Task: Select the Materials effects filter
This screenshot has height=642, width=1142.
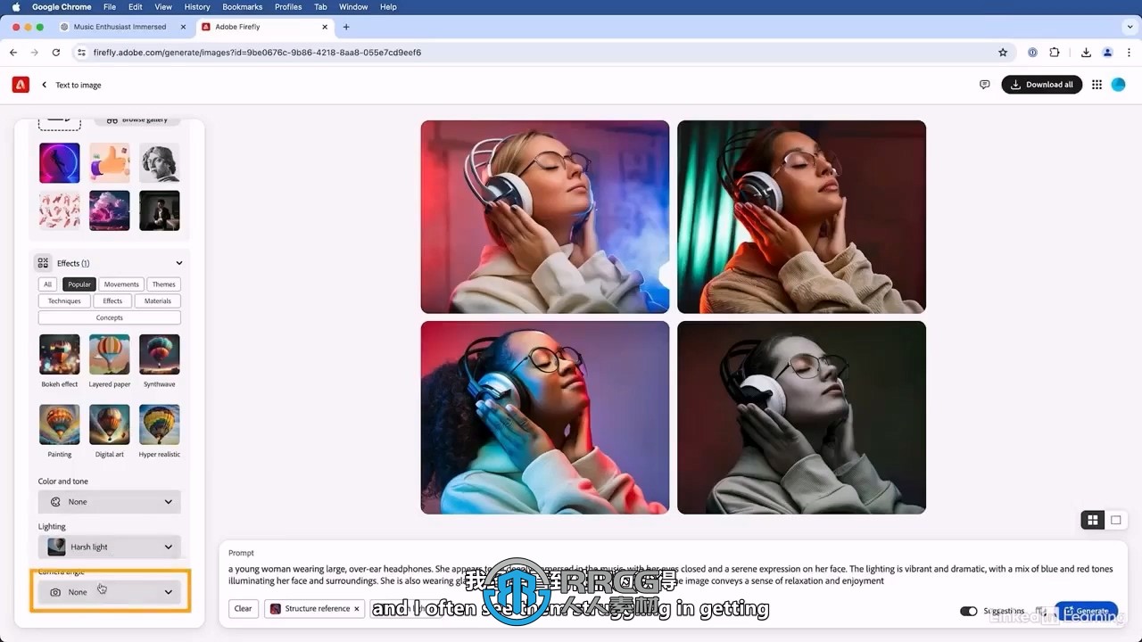Action: [x=158, y=300]
